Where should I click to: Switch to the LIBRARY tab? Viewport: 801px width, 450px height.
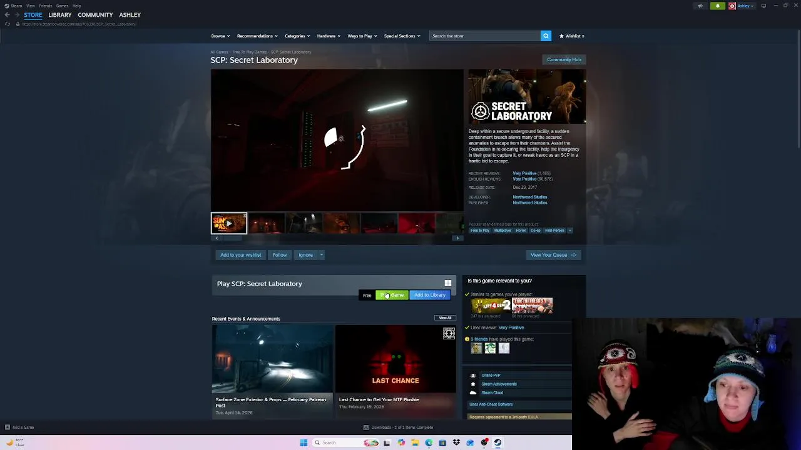point(60,15)
